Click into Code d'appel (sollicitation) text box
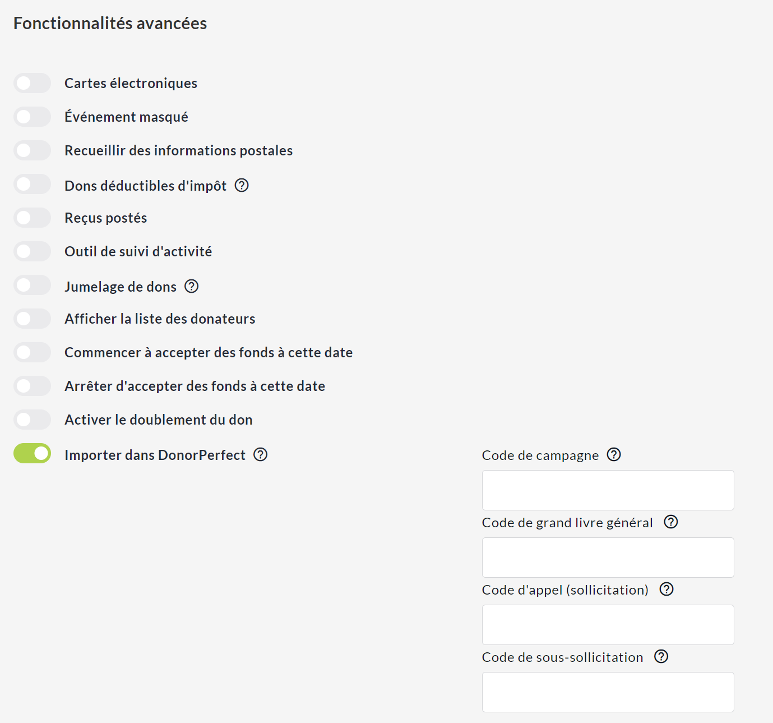The height and width of the screenshot is (723, 773). point(608,625)
